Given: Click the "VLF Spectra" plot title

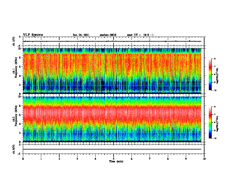Looking at the screenshot, I should tap(33, 35).
